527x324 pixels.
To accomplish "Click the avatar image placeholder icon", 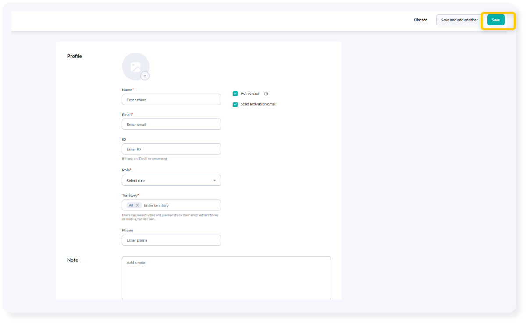I will pos(135,66).
